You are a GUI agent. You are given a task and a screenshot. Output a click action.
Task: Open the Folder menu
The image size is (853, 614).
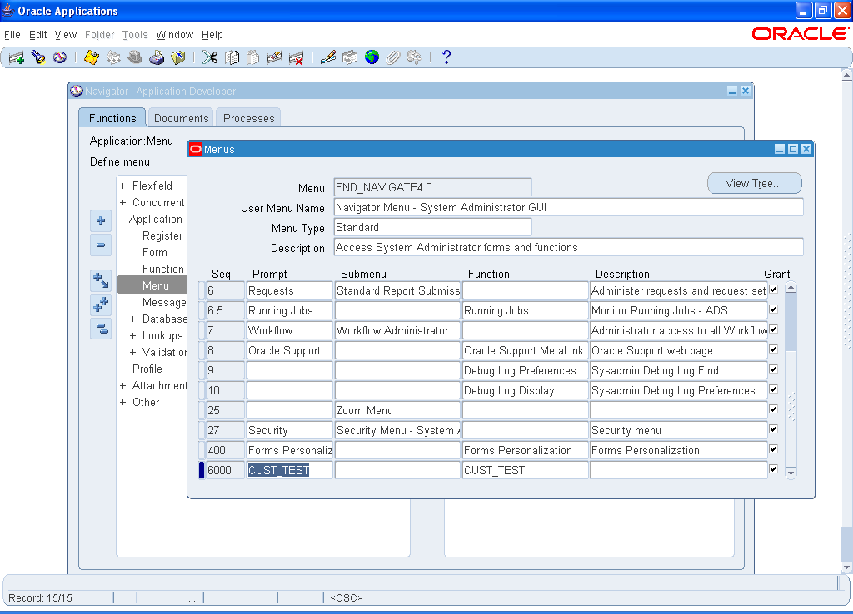[x=99, y=35]
